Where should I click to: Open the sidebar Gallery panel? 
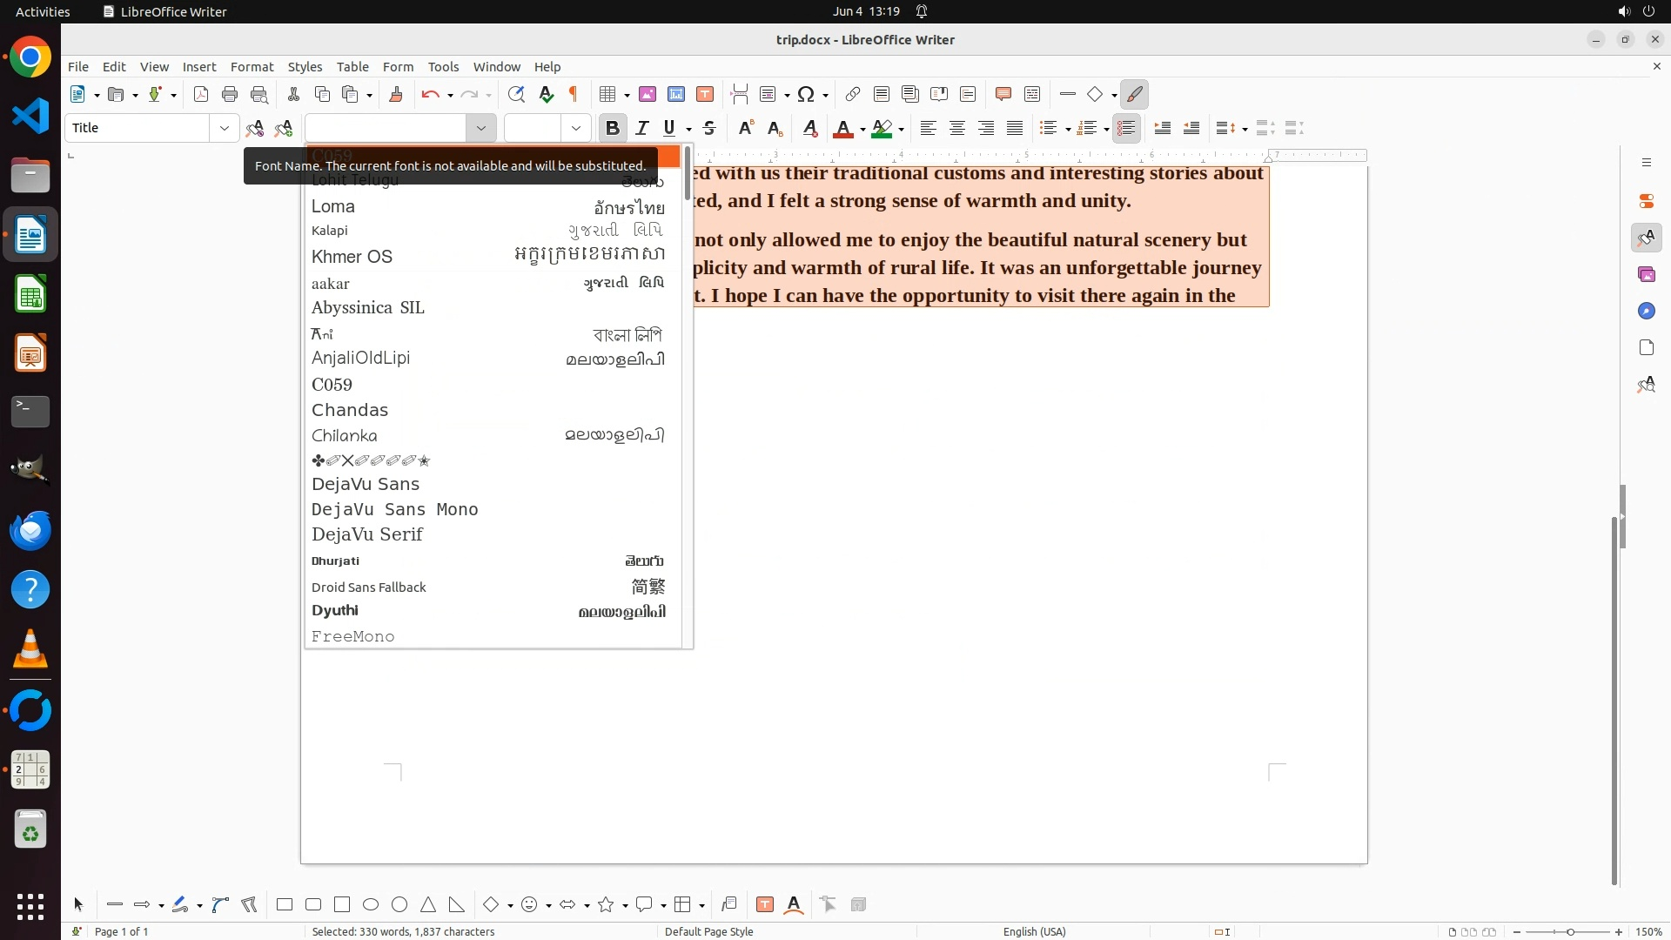click(x=1646, y=274)
